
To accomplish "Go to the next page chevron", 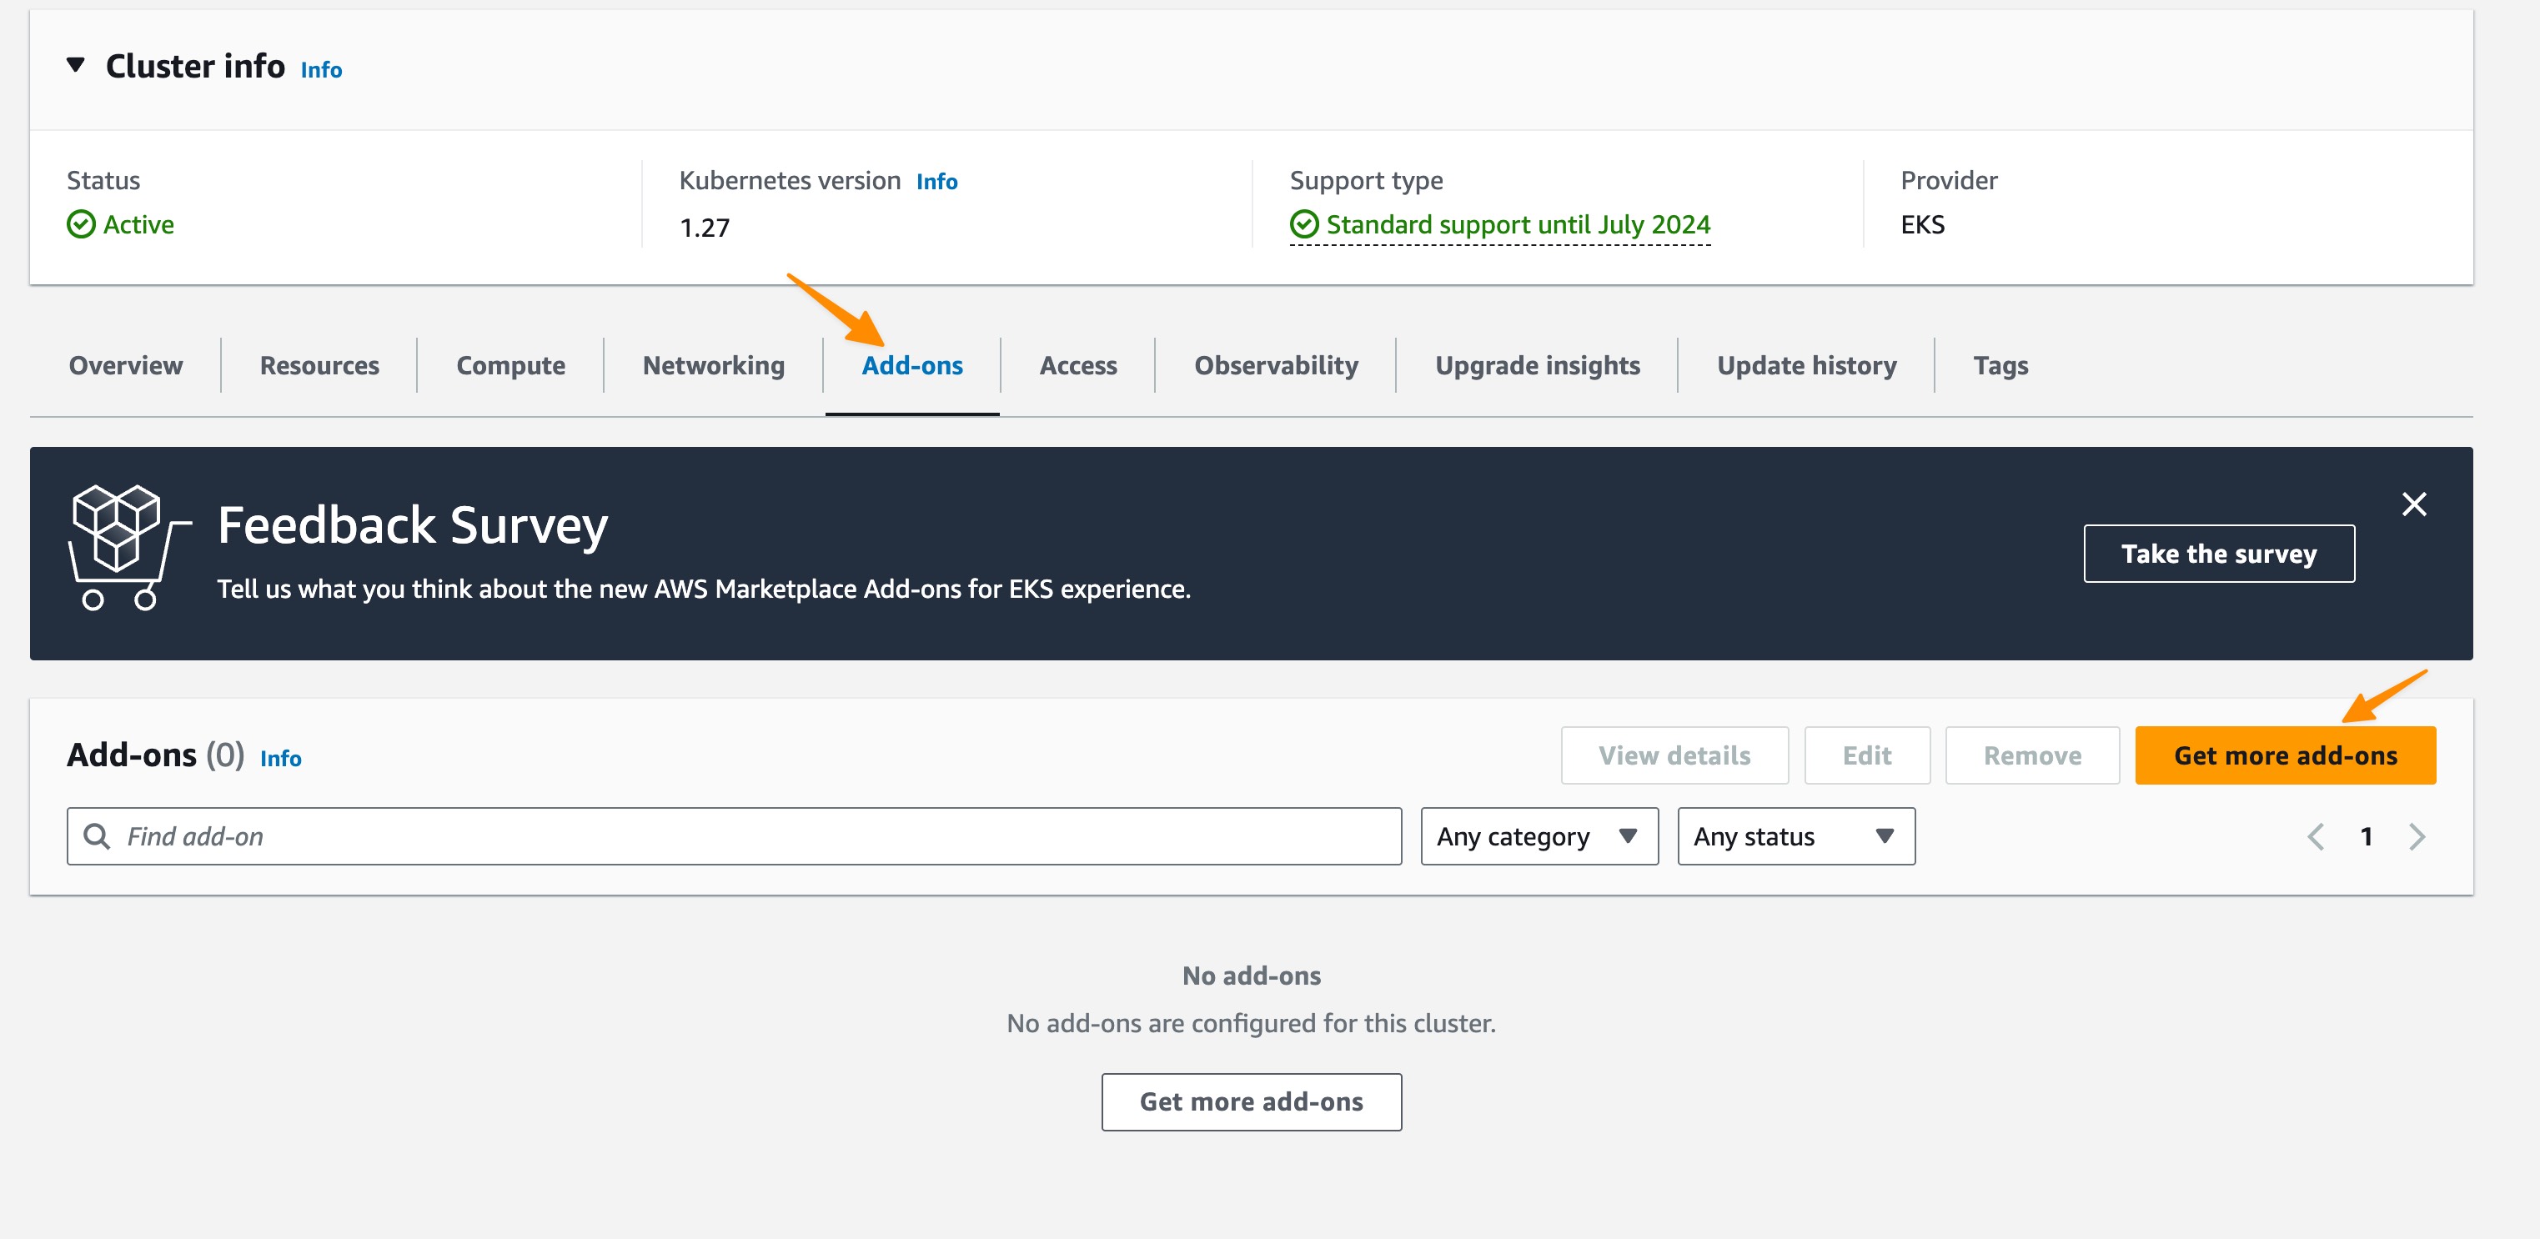I will [x=2417, y=837].
